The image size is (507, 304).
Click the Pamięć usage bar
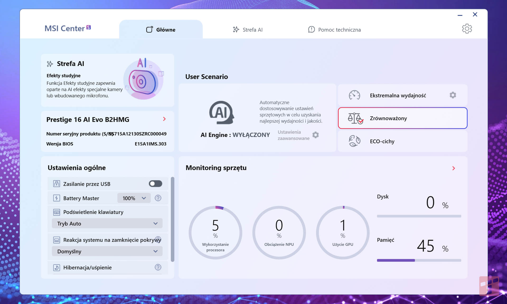419,260
